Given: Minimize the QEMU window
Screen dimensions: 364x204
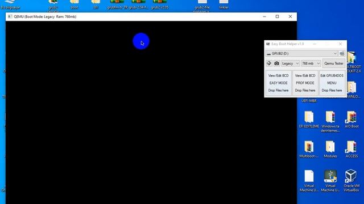Looking at the screenshot, I should point(264,16).
